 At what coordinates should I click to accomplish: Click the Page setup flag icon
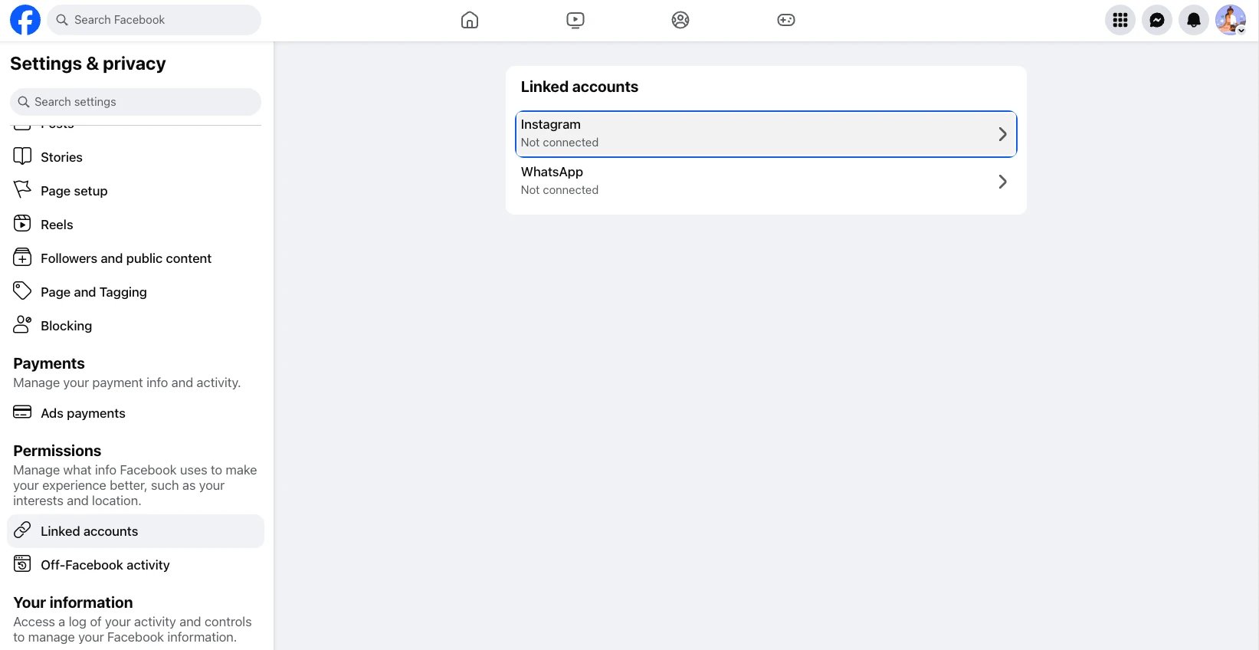[x=22, y=189]
